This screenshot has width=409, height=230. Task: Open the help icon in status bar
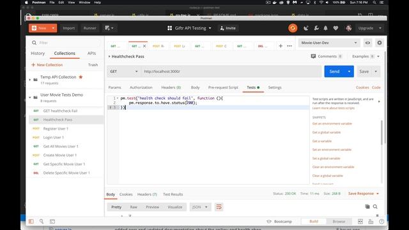[382, 222]
